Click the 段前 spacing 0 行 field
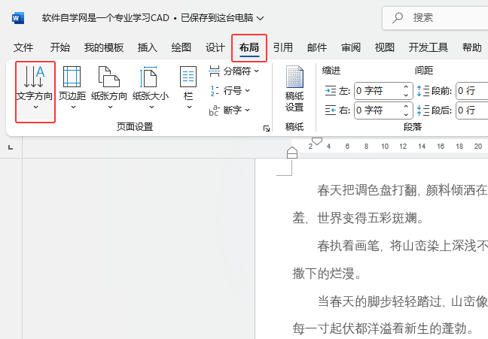This screenshot has height=339, width=488. point(472,91)
